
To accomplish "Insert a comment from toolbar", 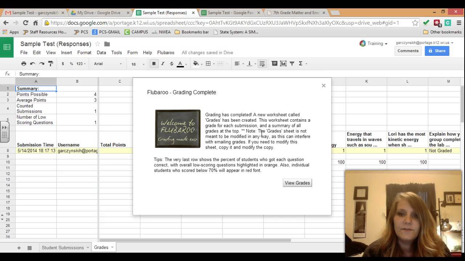I will pyautogui.click(x=274, y=63).
